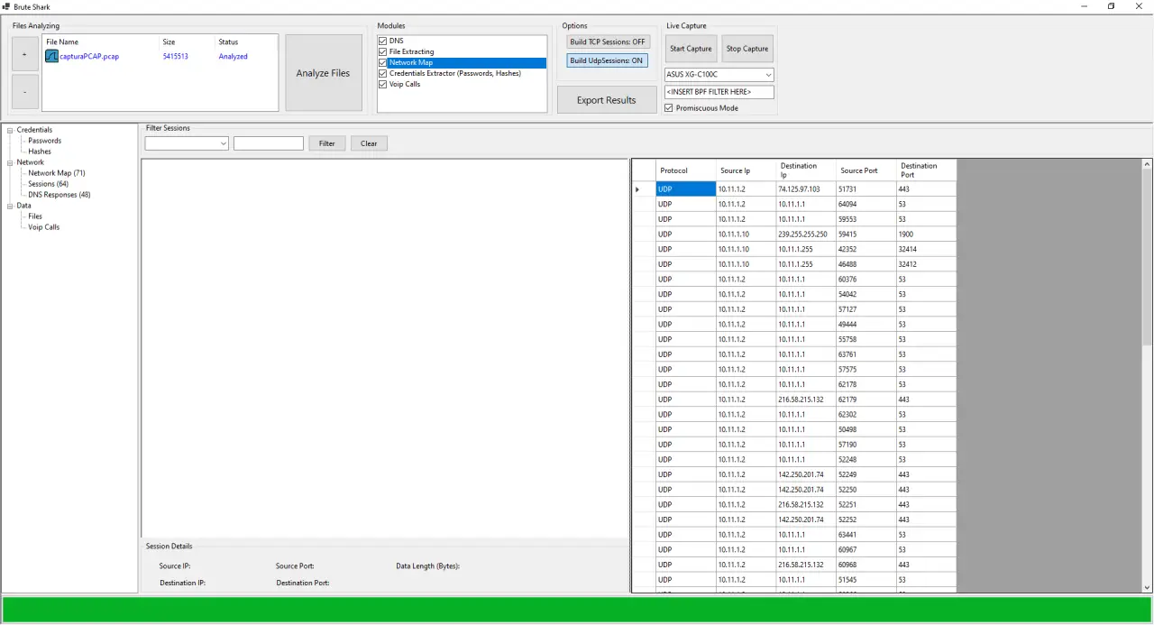The height and width of the screenshot is (625, 1154).
Task: Open Network Map (71) tree item
Action: [x=56, y=173]
